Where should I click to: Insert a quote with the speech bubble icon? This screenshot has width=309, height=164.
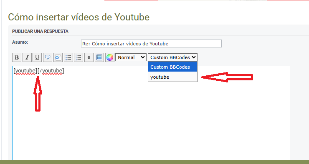click(48, 57)
